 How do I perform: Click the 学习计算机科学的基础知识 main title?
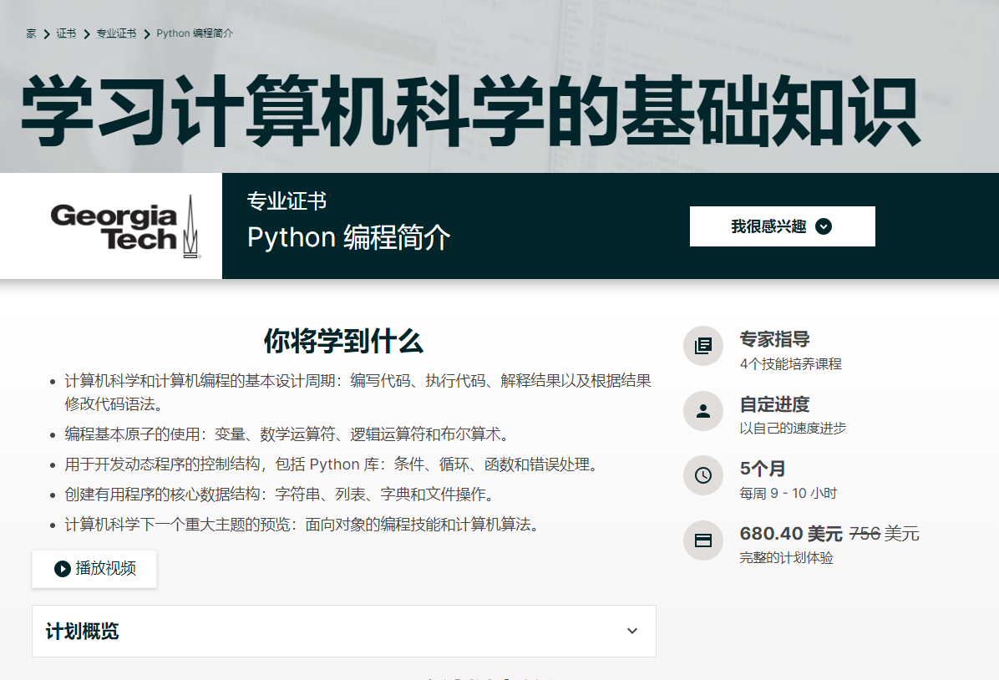[471, 111]
